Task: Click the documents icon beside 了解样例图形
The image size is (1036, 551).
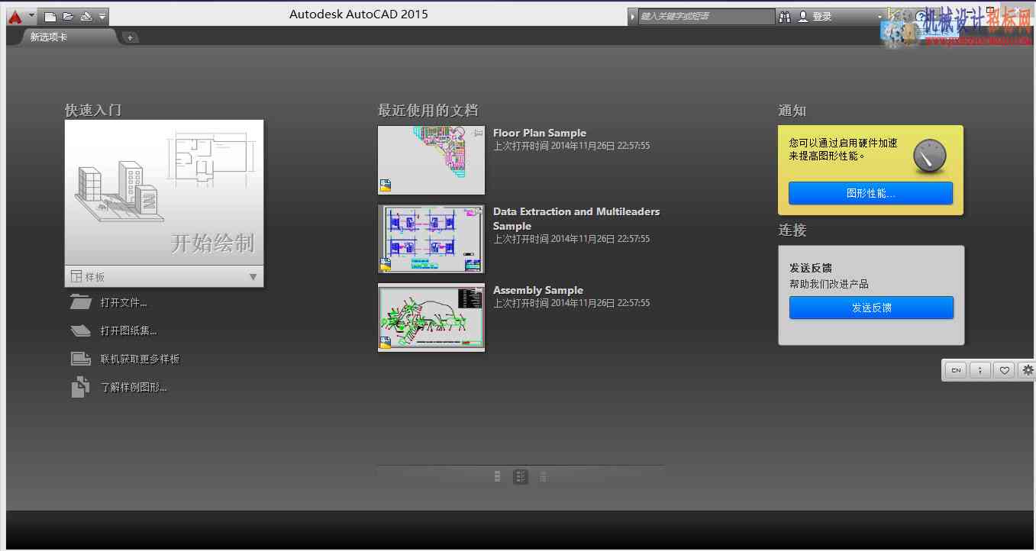Action: click(80, 388)
